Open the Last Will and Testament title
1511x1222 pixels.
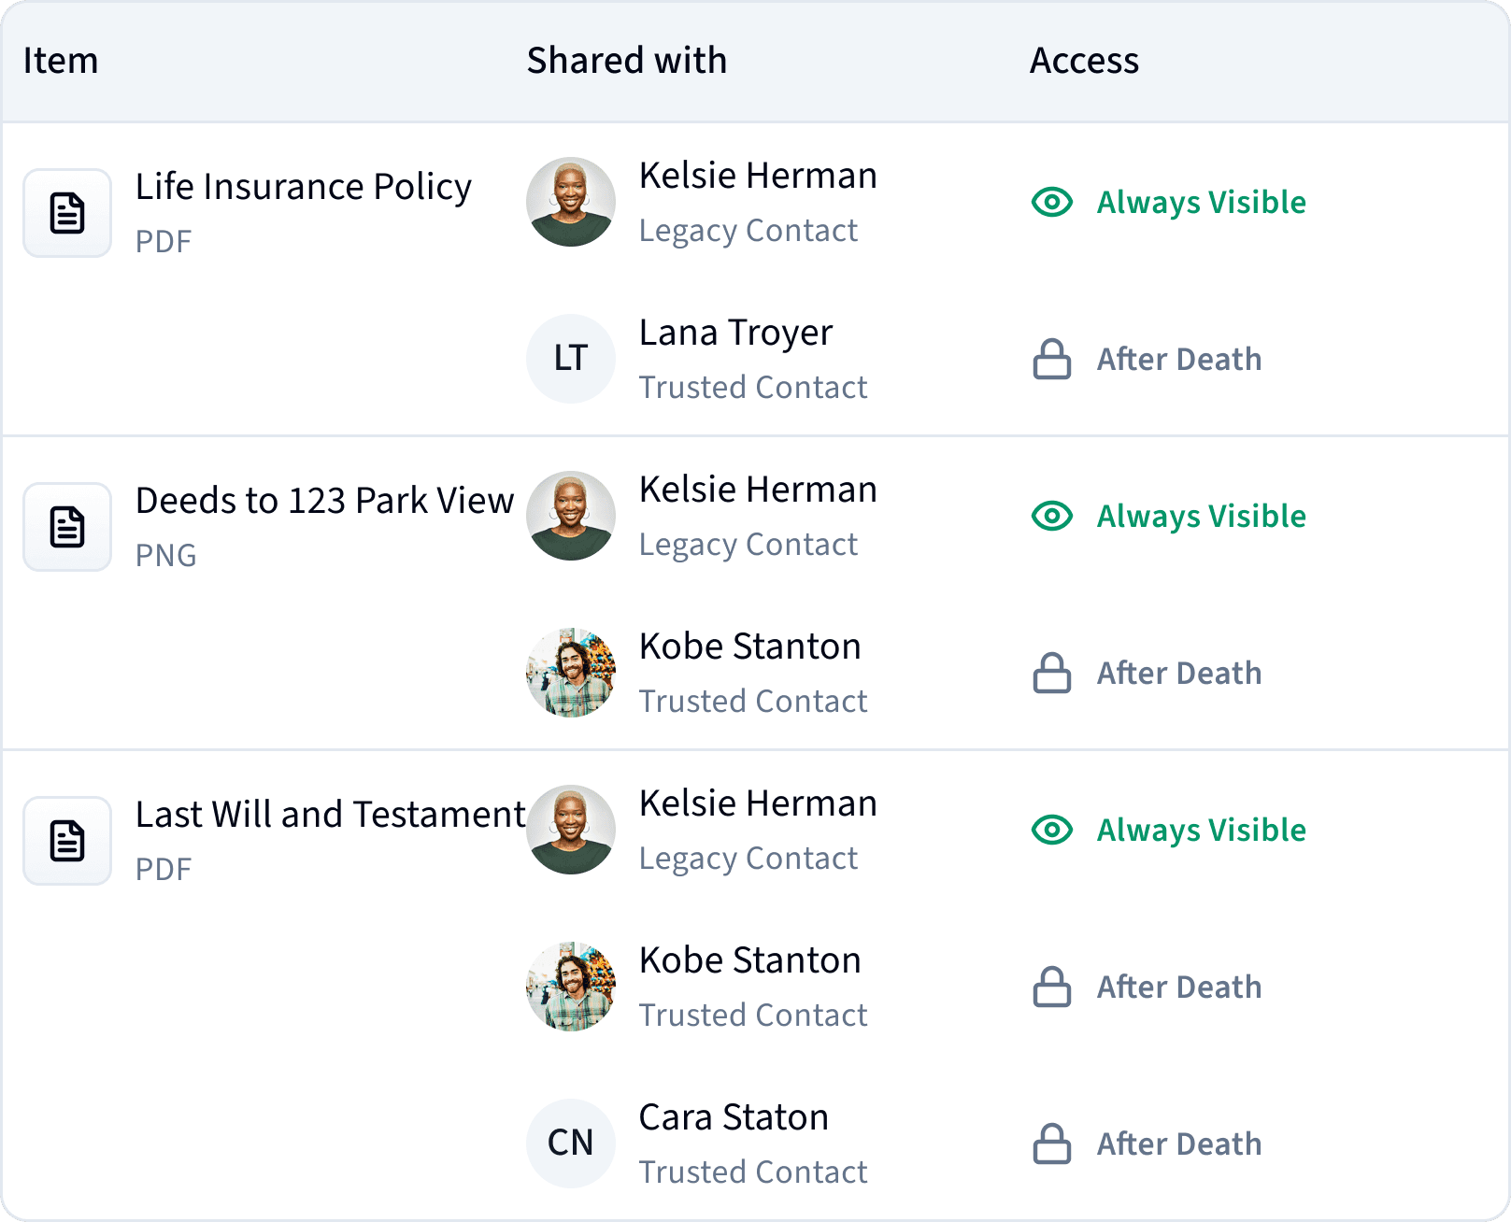[330, 815]
